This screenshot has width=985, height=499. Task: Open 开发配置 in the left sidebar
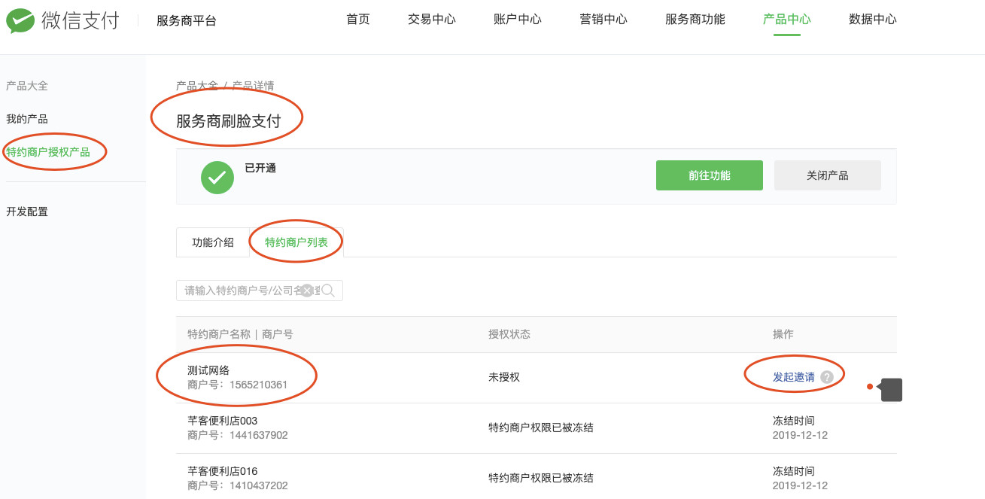pyautogui.click(x=27, y=211)
